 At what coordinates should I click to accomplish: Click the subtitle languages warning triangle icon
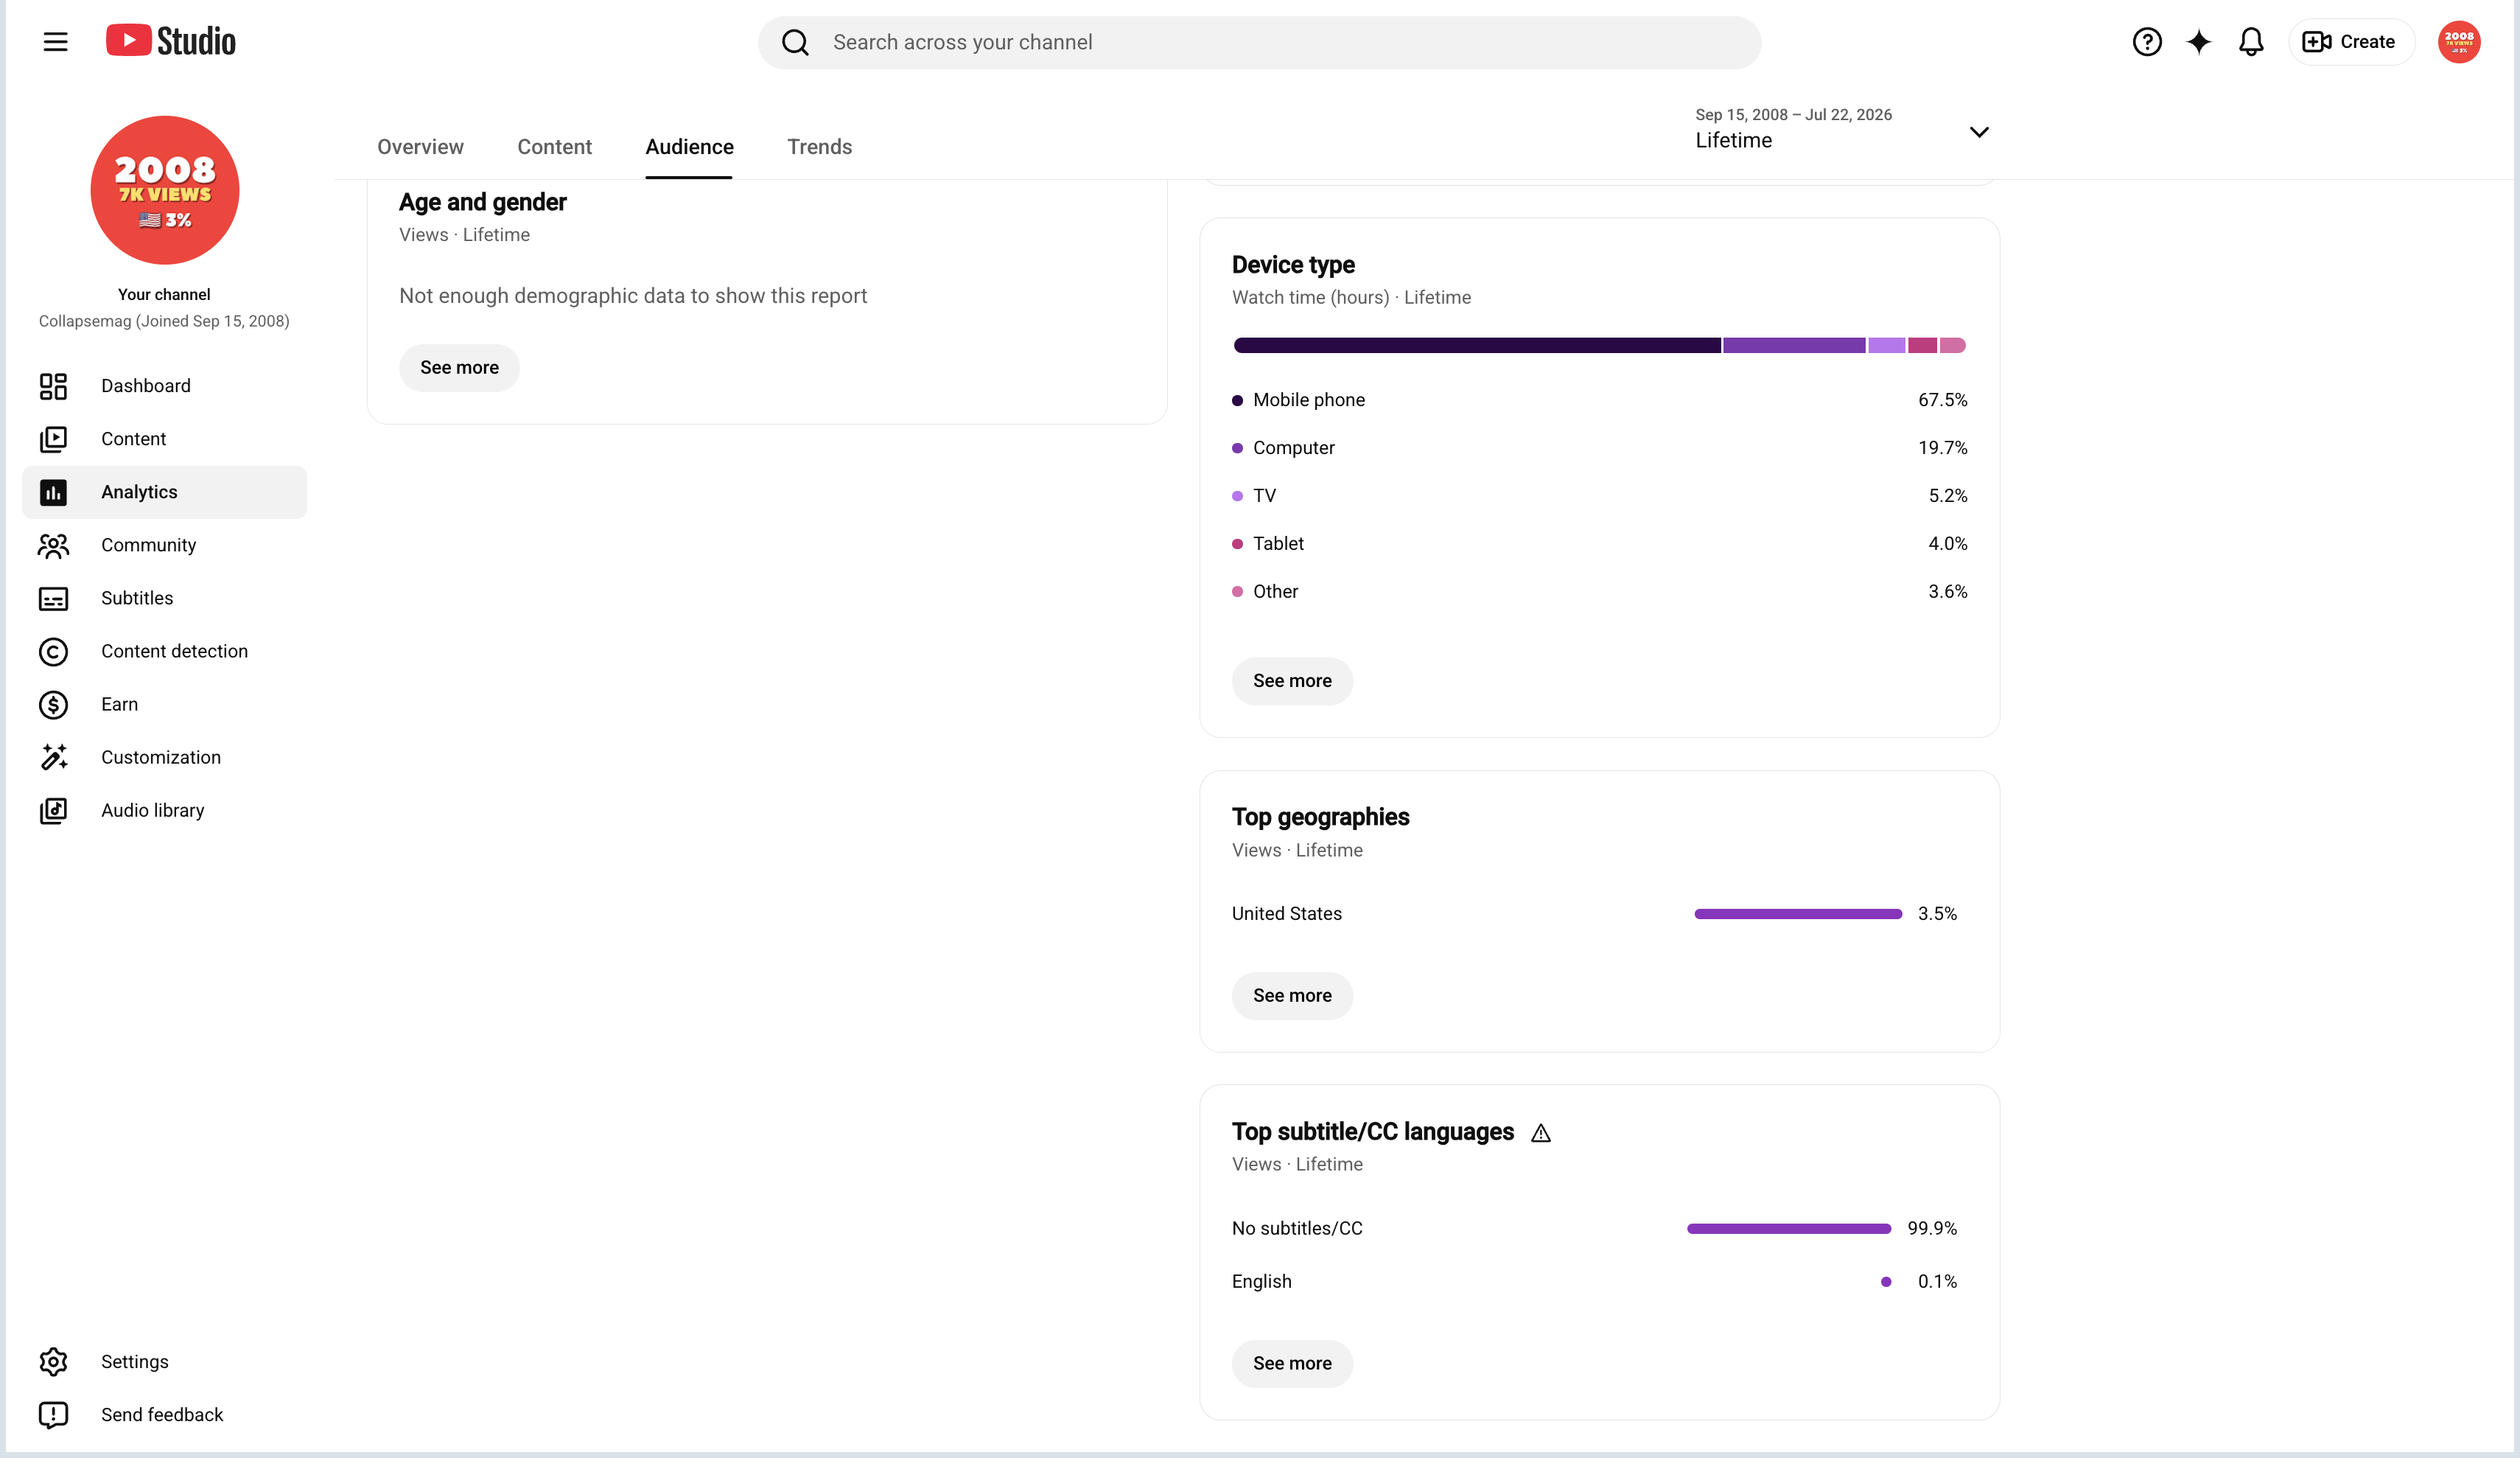click(x=1541, y=1133)
